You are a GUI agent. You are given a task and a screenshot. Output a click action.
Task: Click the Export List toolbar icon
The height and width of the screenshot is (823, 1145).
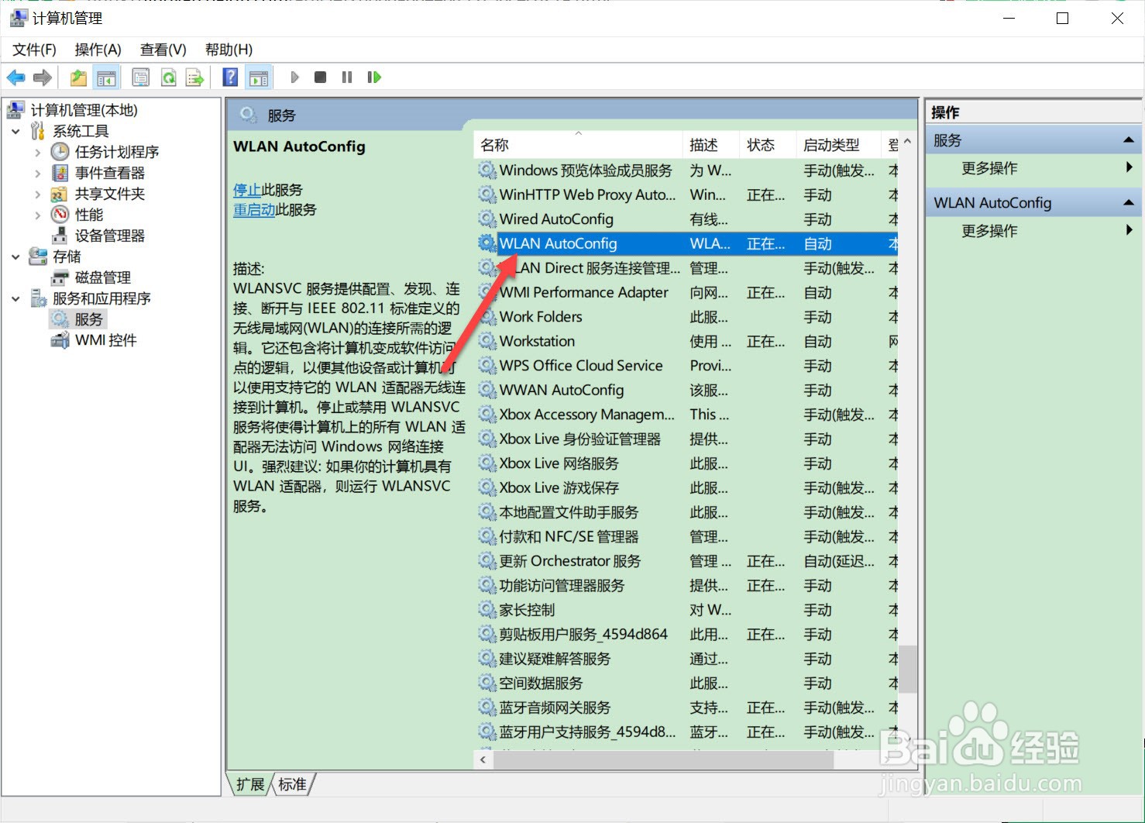194,77
